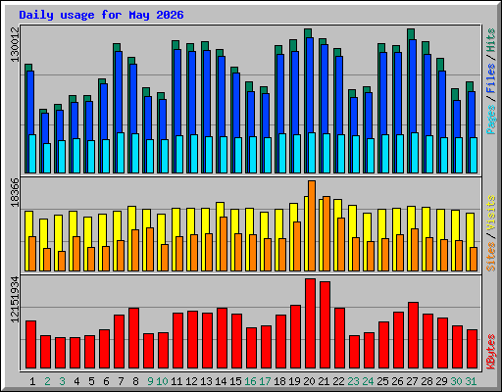Click day 30 on the x-axis
Screen dimensions: 502x392
coord(456,381)
